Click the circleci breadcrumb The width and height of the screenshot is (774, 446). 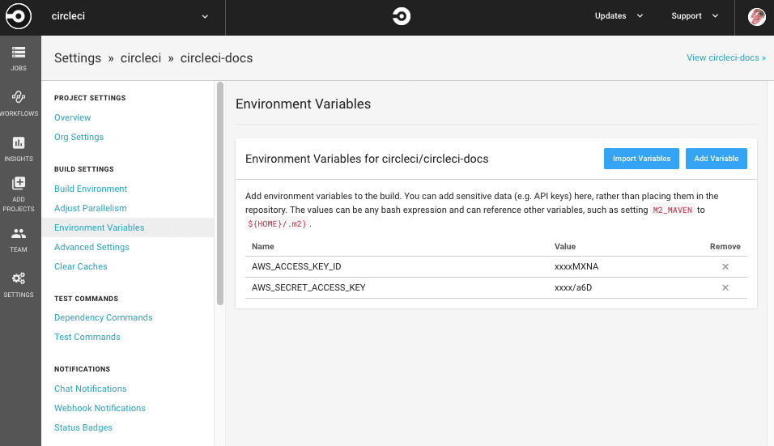pos(141,57)
